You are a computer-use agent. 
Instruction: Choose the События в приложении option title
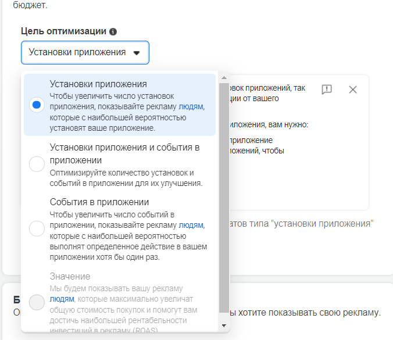[x=99, y=202]
